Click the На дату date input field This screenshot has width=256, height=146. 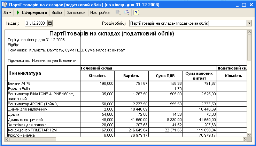coord(36,23)
